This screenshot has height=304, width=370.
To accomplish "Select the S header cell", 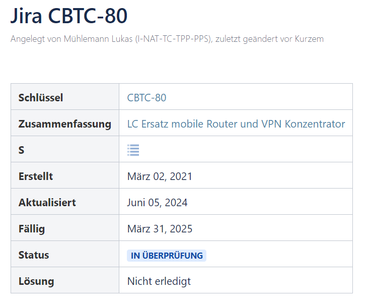I will coord(65,149).
